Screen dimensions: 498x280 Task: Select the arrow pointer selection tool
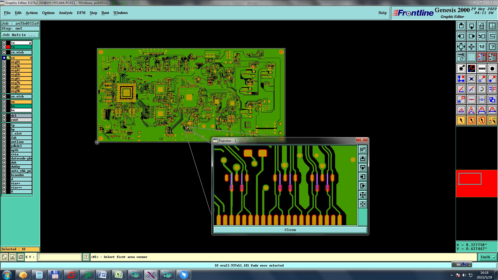pyautogui.click(x=461, y=120)
